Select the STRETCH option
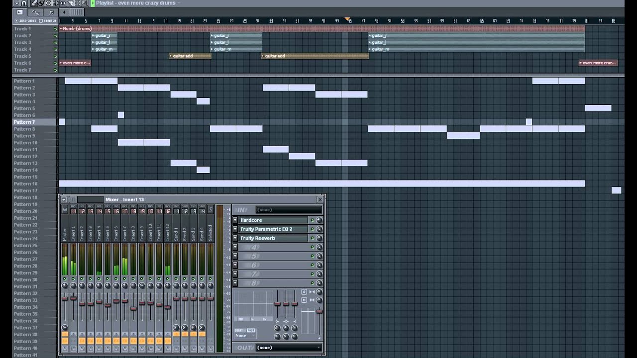Image resolution: width=637 pixels, height=358 pixels. coord(48,21)
